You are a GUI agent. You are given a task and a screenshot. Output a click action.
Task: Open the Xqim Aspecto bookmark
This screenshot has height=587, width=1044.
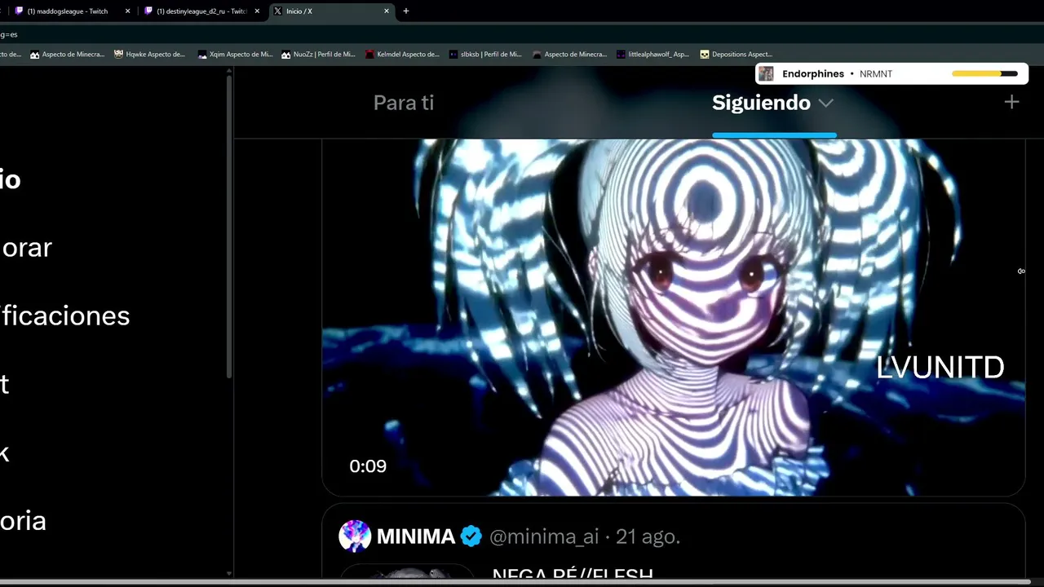(235, 55)
